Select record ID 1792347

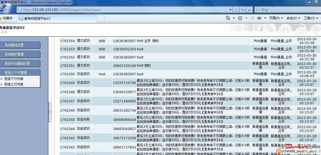point(67,101)
